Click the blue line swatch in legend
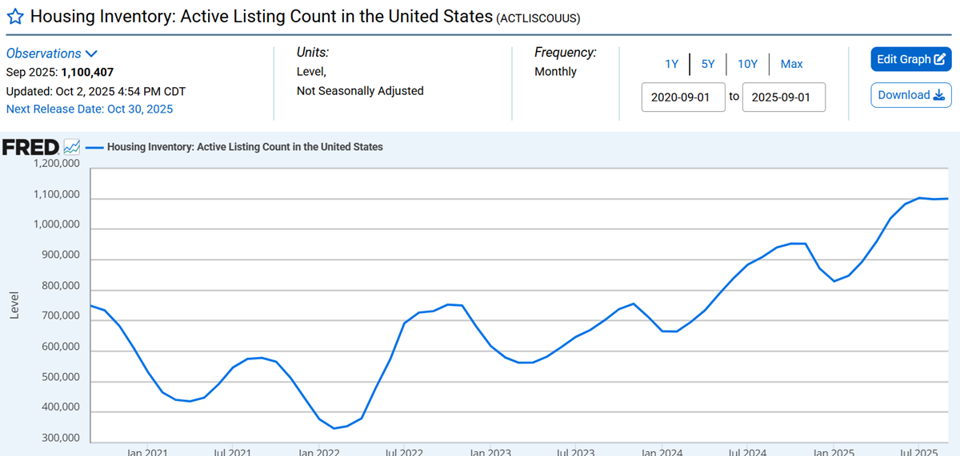 pyautogui.click(x=94, y=147)
